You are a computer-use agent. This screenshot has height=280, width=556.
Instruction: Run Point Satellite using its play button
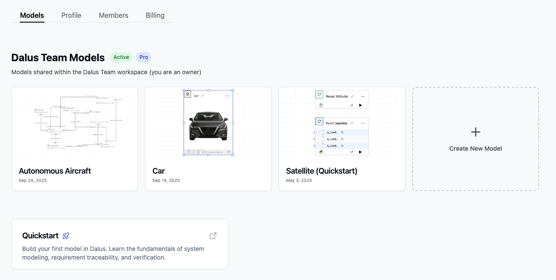360,152
